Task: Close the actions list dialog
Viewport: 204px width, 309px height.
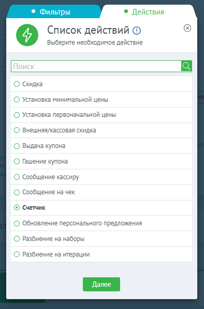Action: [x=187, y=28]
